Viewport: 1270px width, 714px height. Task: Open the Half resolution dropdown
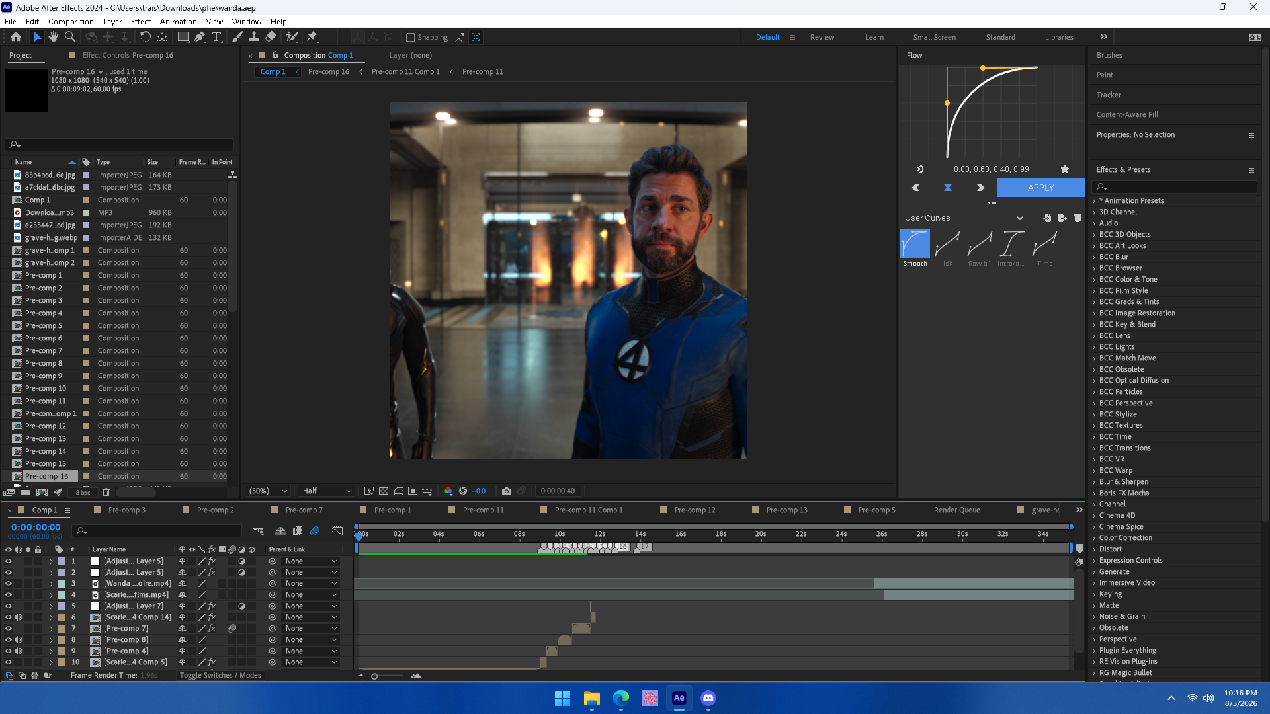coord(327,491)
